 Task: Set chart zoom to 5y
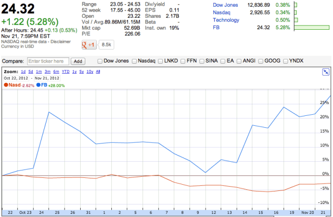tap(82, 71)
